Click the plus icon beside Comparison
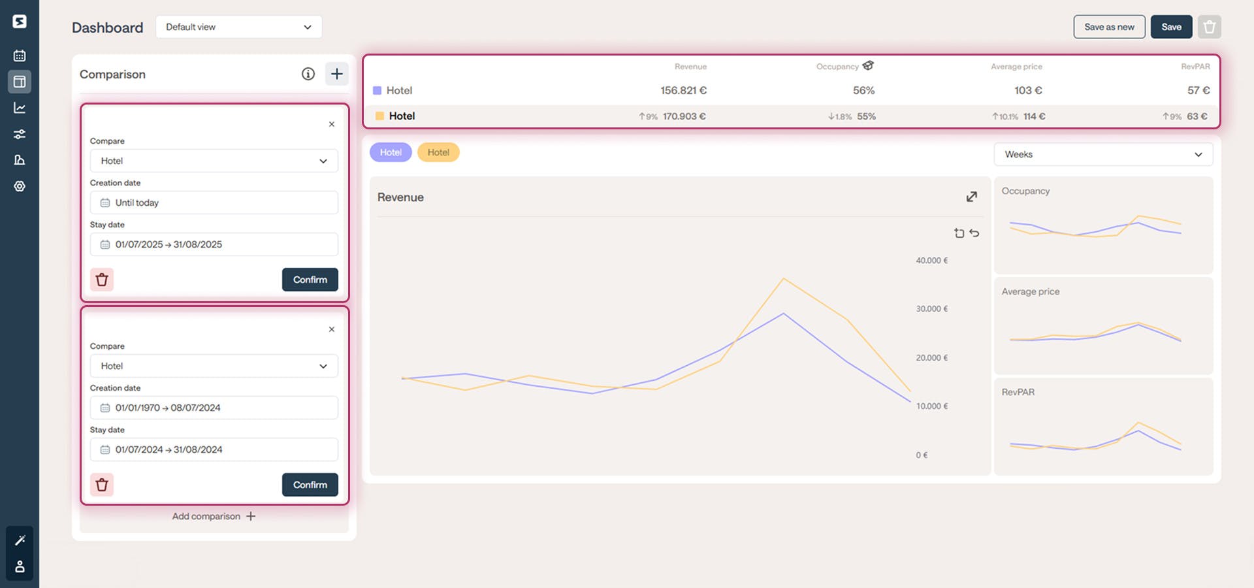Screen dimensions: 1254x588 pos(336,74)
